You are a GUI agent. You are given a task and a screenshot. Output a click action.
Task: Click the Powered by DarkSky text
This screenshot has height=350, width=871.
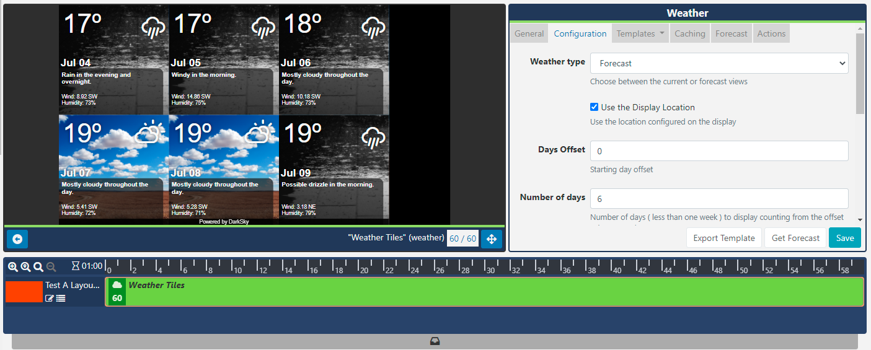click(x=224, y=222)
